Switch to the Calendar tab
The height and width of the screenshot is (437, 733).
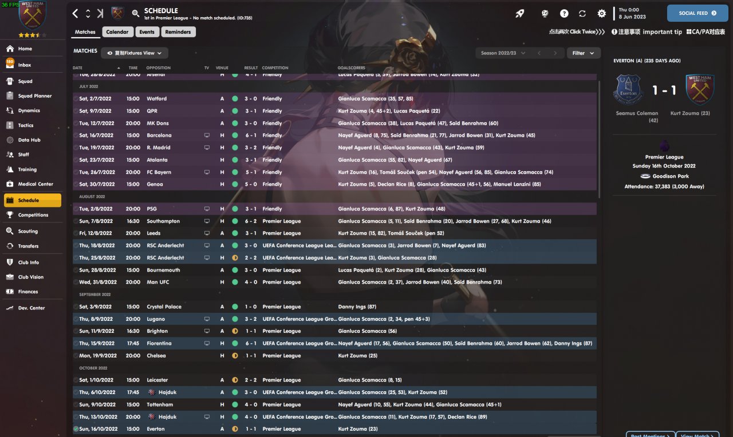click(x=117, y=32)
